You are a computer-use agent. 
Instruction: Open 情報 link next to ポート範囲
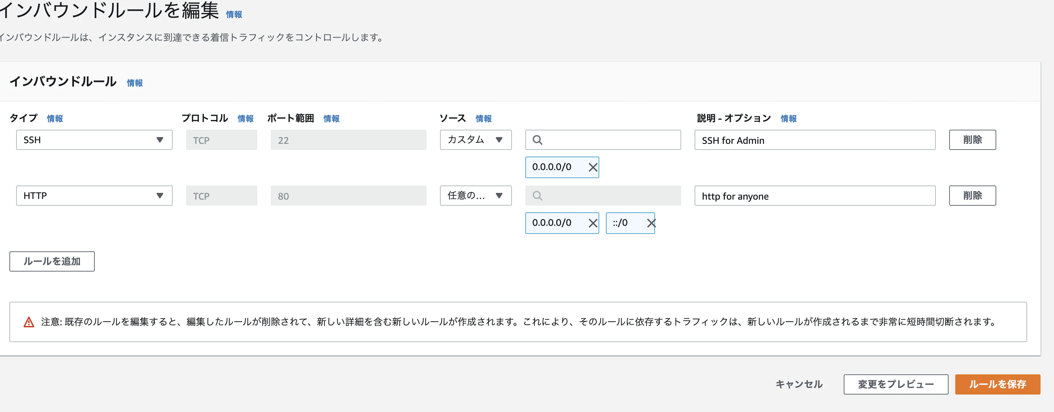coord(332,119)
